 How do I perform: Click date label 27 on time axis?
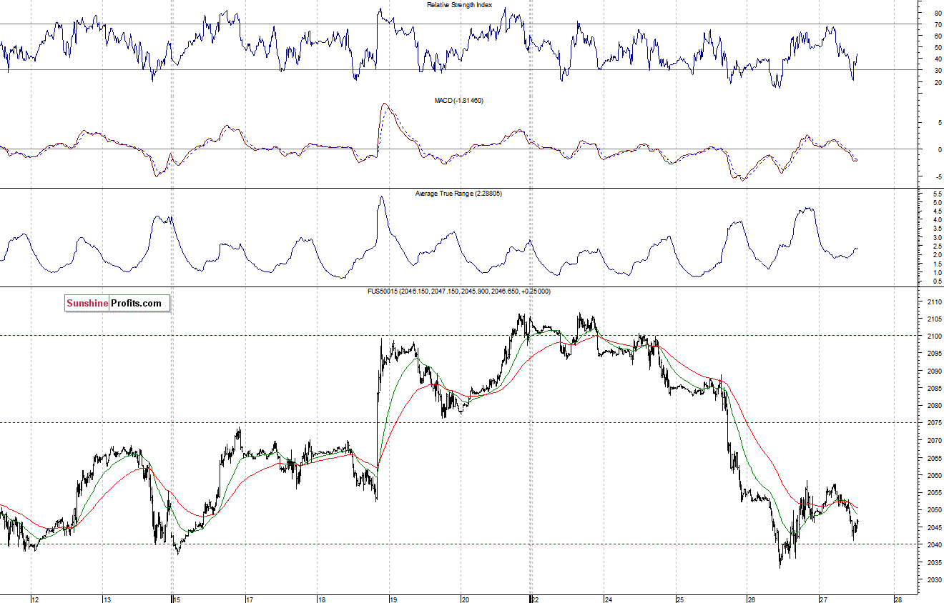click(x=824, y=599)
